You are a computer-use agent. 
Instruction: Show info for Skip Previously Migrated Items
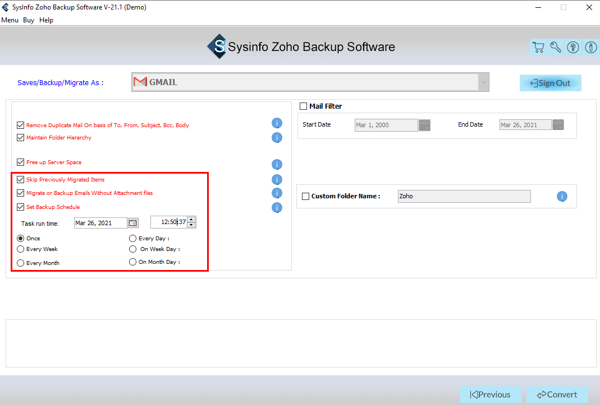pos(277,180)
